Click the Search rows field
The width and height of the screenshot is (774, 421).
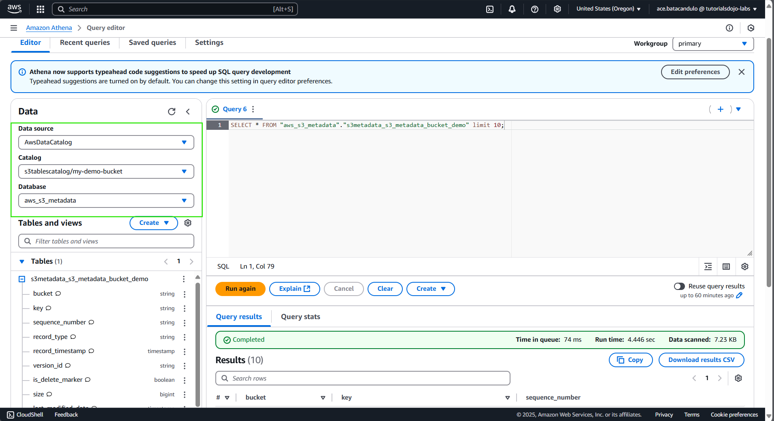(363, 378)
